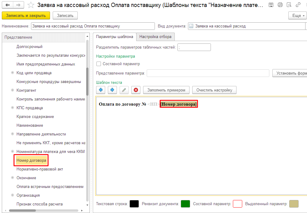Click red delete parameter button
This screenshot has width=307, height=213.
[x=136, y=90]
